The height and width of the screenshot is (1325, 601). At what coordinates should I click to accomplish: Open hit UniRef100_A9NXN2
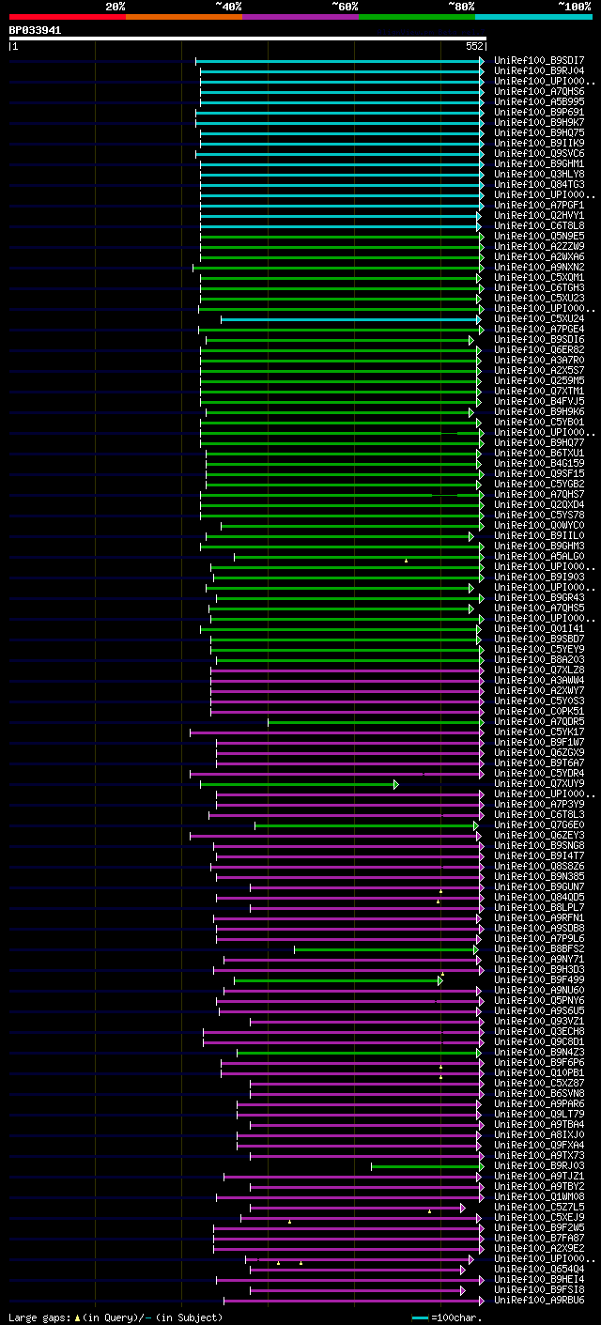pos(539,267)
